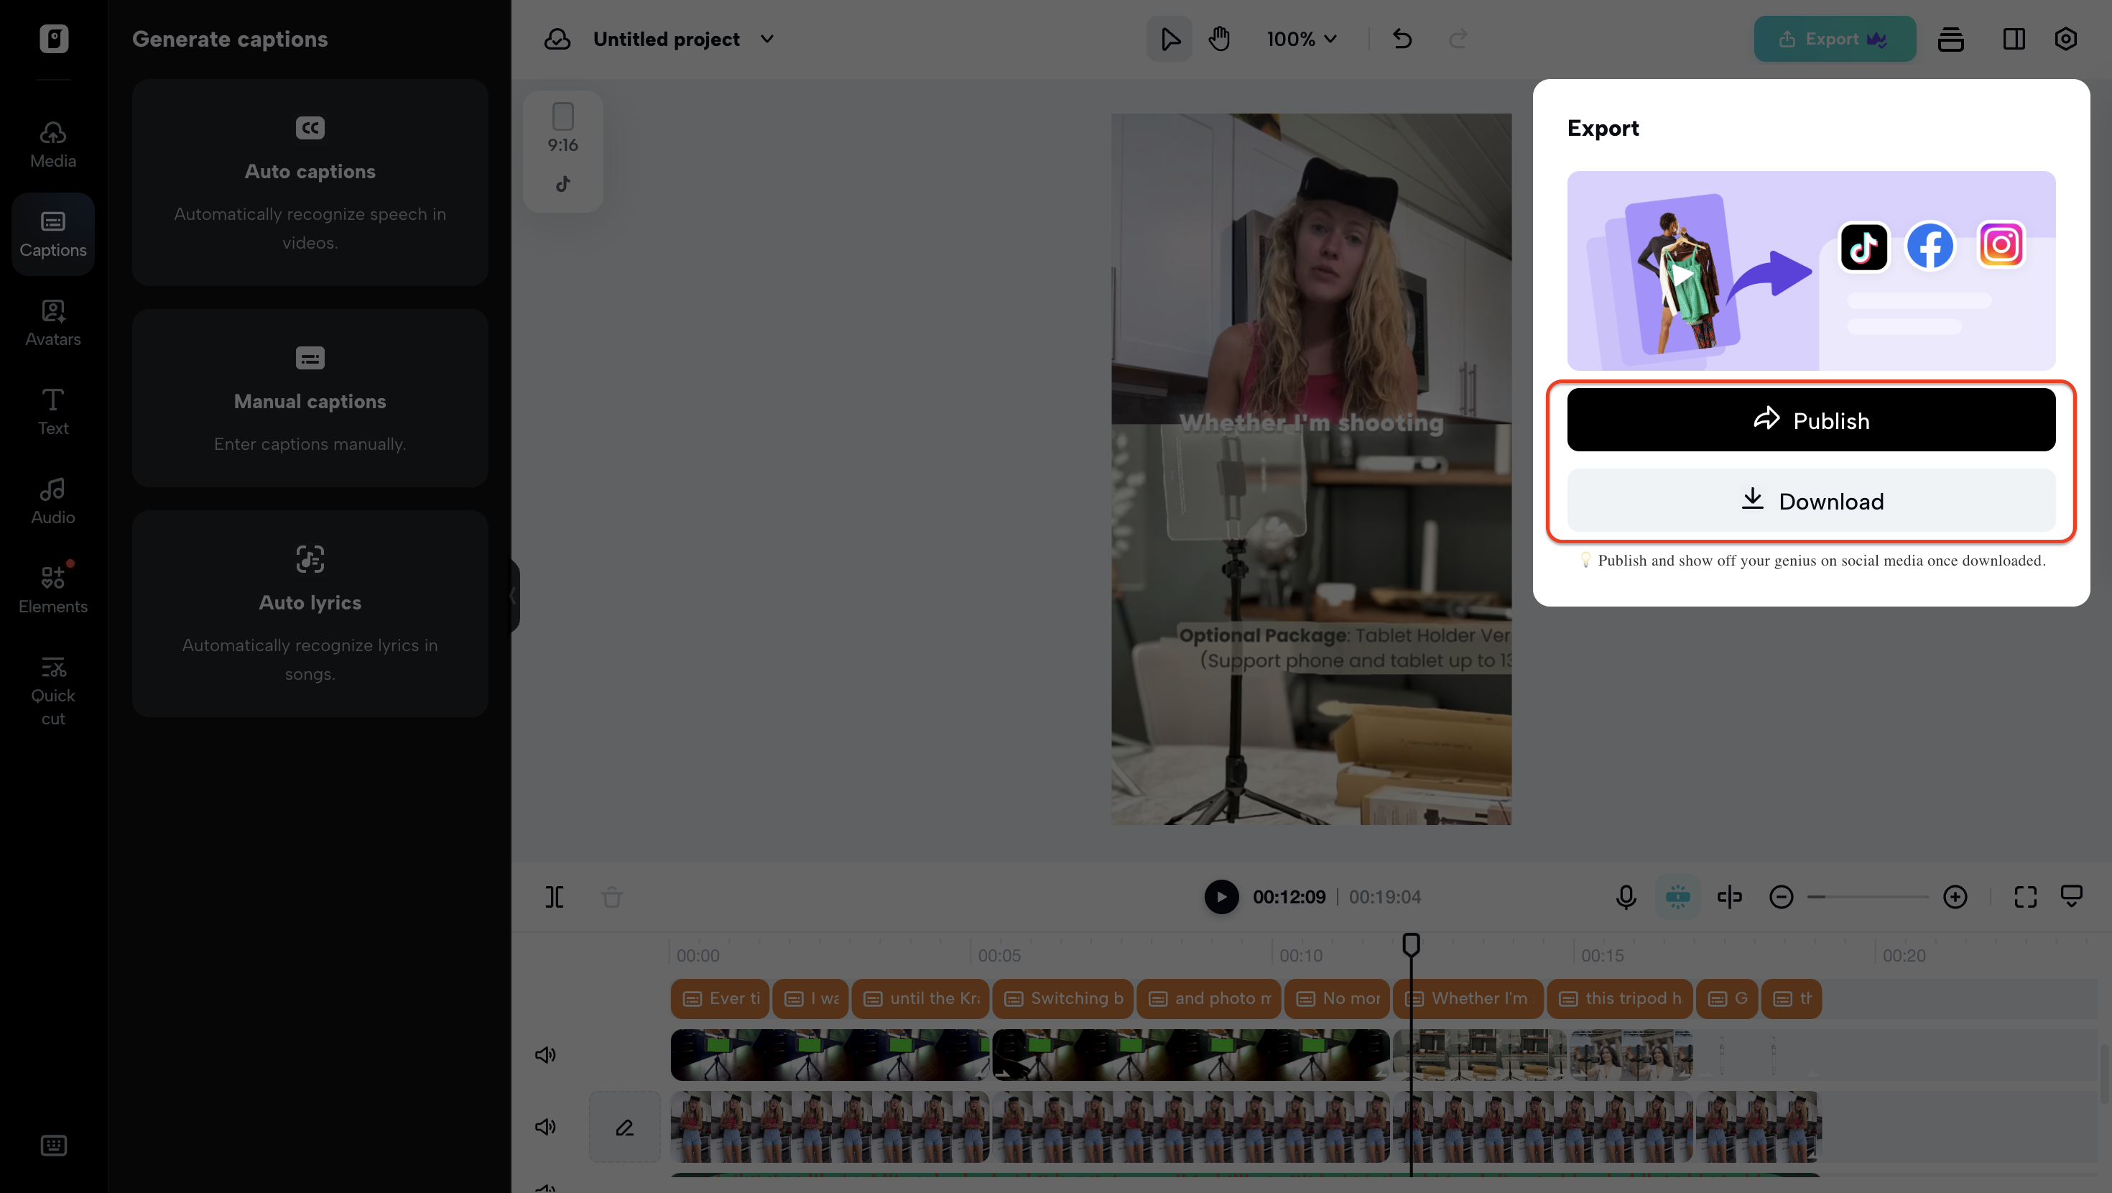The width and height of the screenshot is (2112, 1193).
Task: Switch to the Captions tab
Action: click(52, 234)
